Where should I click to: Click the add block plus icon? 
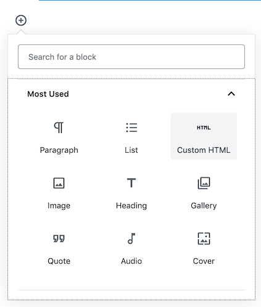click(21, 20)
